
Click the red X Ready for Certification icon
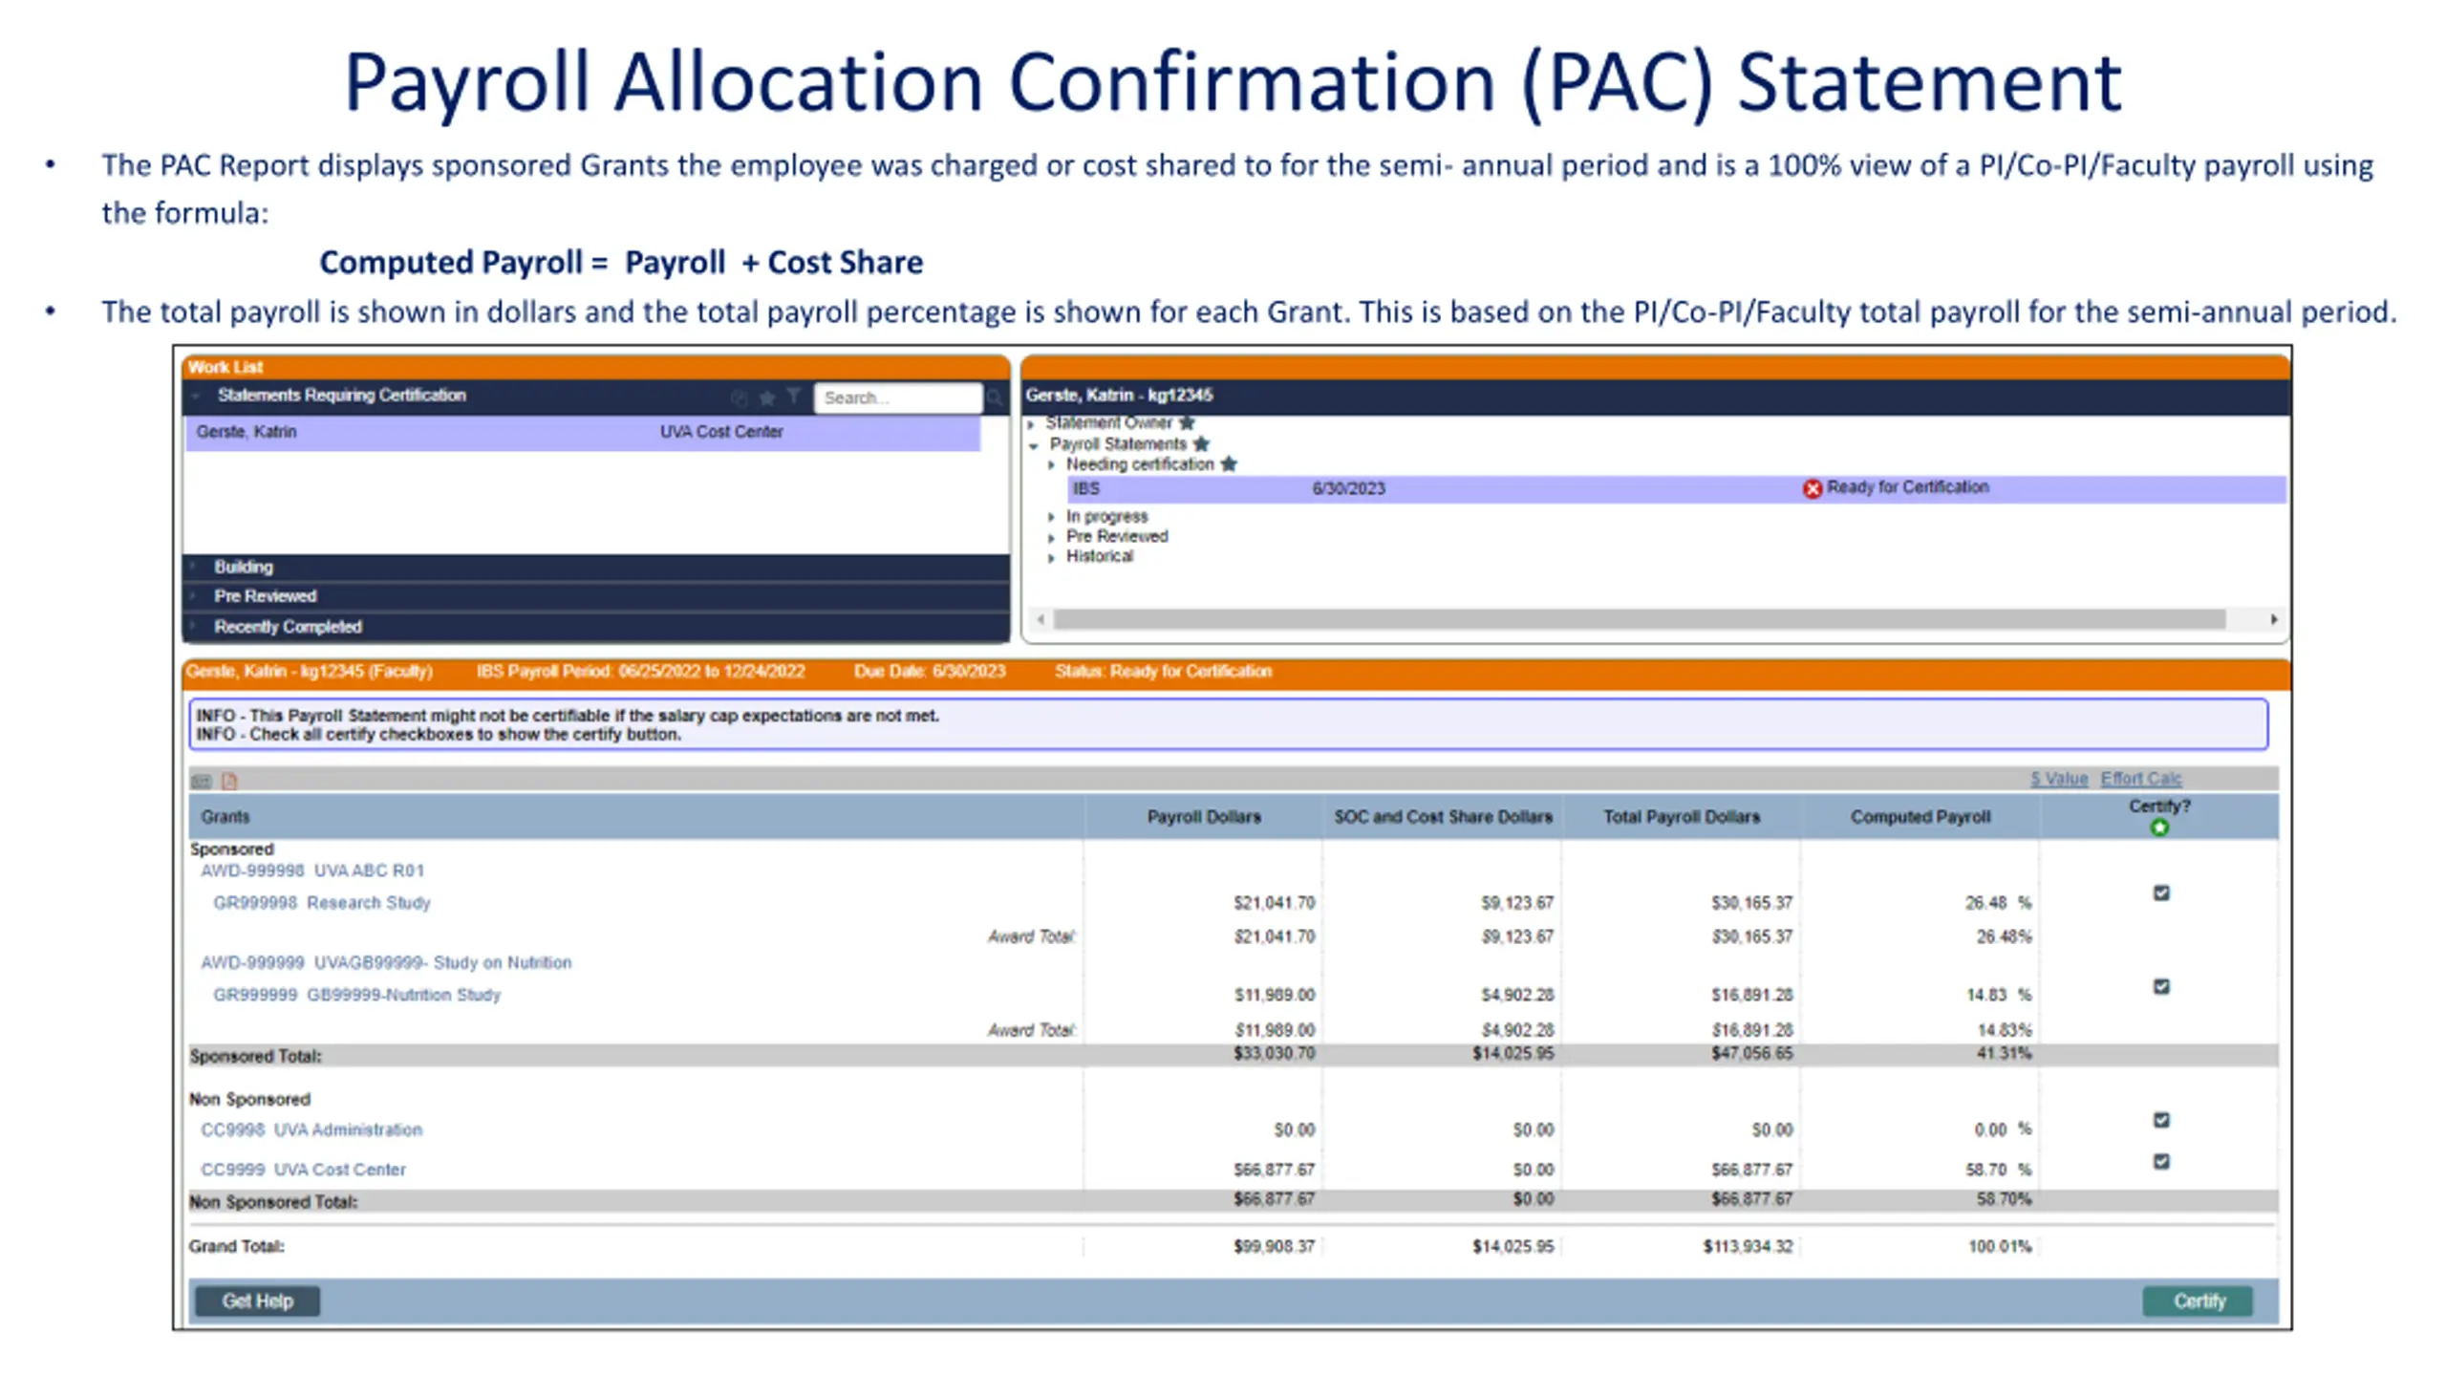point(1811,488)
